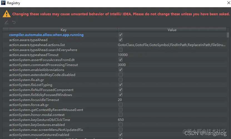231x139 pixels.
Task: Select actionSystem.fixStickyFocusedWindows key
Action: [41, 95]
